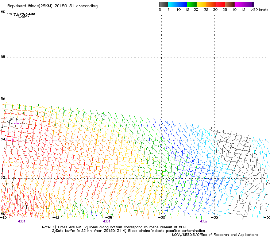270x237 pixels.
Task: Click the longitude label '-45'
Action: pos(3,217)
